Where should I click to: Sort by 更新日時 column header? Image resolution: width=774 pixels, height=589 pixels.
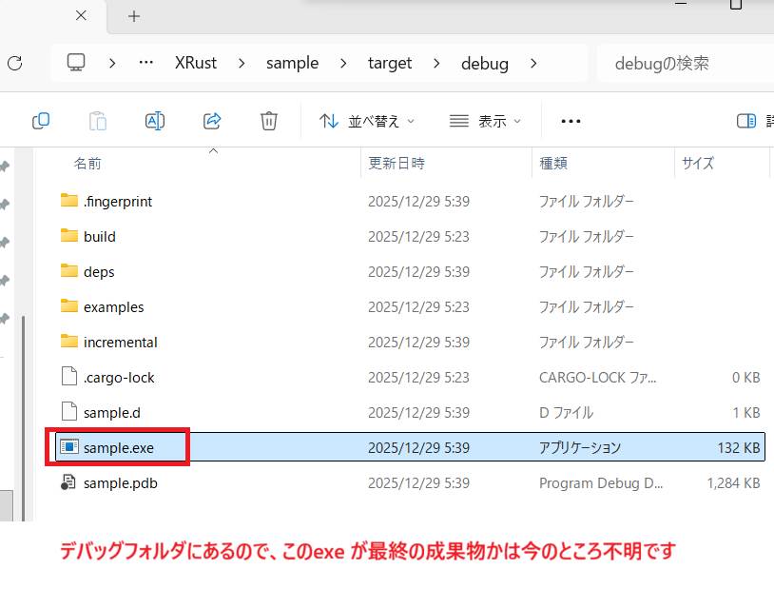coord(397,164)
